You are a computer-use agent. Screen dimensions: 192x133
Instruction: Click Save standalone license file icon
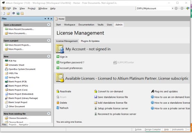click(x=96, y=97)
